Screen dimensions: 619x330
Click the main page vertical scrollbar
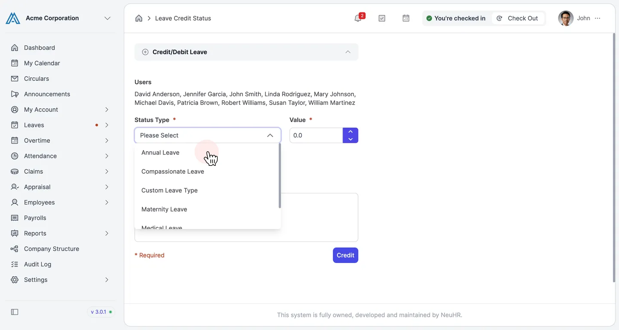[x=613, y=158]
